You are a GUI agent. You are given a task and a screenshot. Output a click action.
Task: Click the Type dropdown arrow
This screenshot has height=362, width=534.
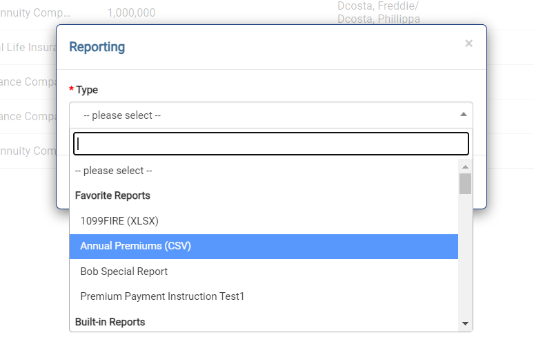click(x=463, y=115)
